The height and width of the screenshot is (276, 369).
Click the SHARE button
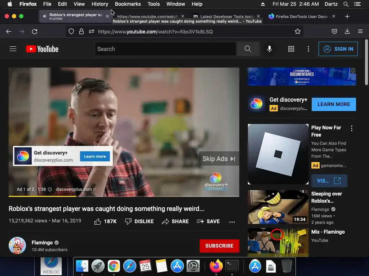click(x=175, y=221)
